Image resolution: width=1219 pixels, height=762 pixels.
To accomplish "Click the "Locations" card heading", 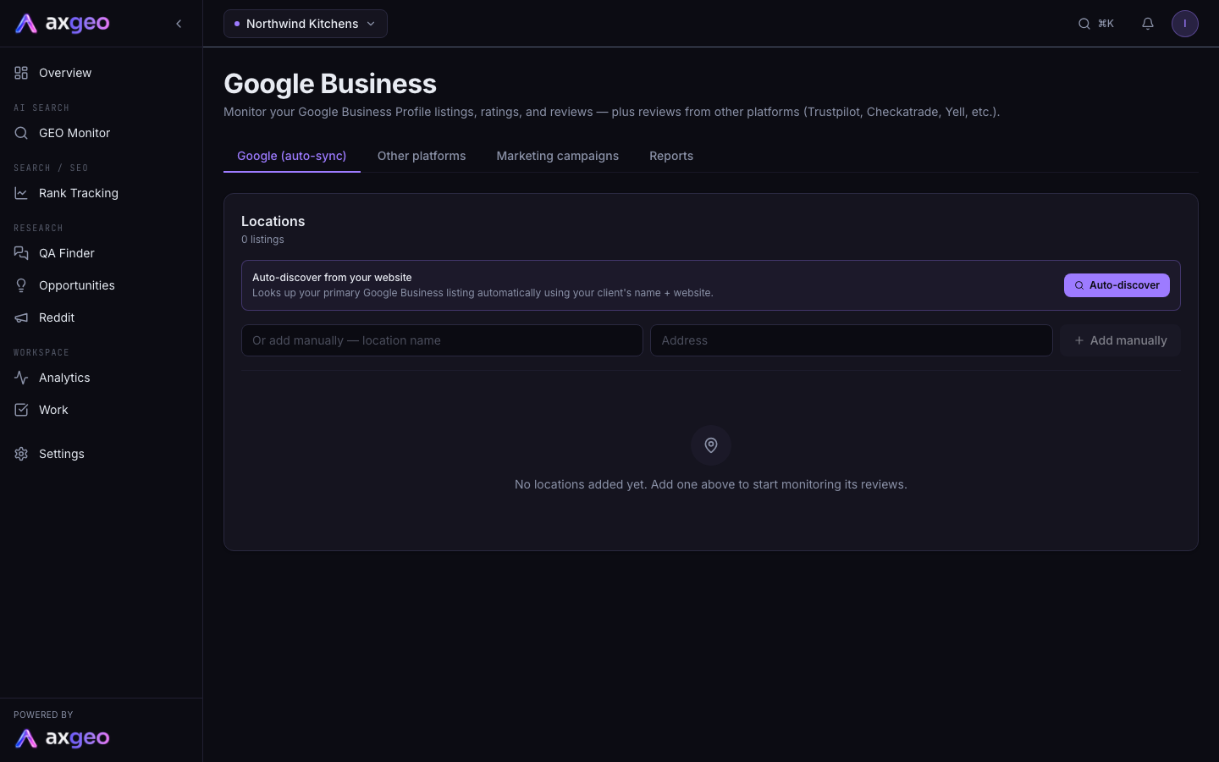I will (273, 221).
